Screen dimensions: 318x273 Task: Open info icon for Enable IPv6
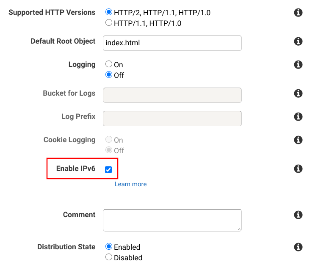tap(298, 168)
